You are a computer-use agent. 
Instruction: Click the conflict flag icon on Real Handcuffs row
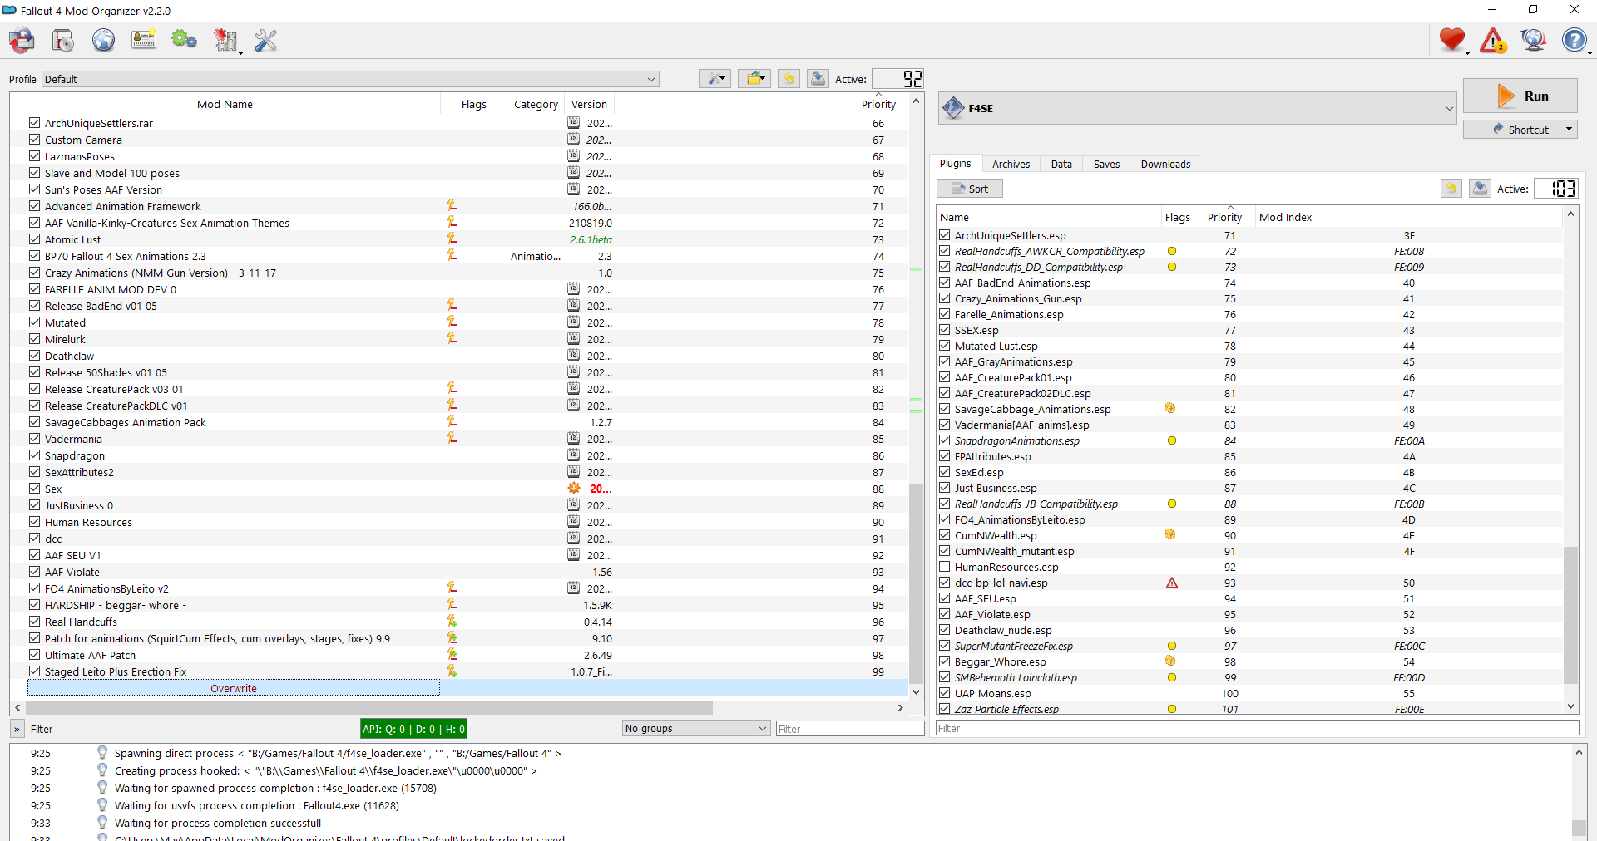tap(452, 622)
